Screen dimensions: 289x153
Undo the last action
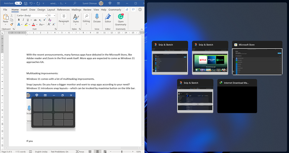(x=31, y=3)
